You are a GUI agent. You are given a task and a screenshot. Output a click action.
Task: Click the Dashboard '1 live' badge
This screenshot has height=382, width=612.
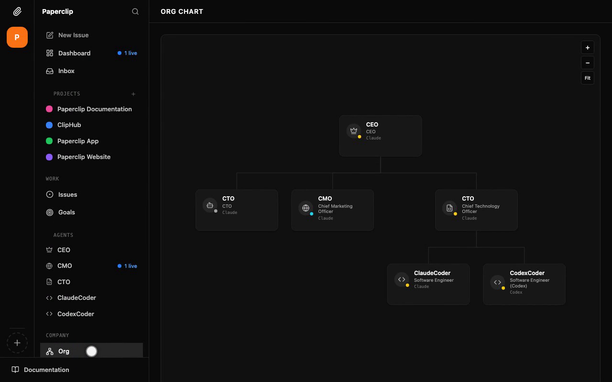pos(128,53)
